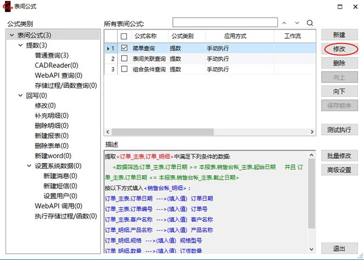
Task: Click the previous-result up arrow icon
Action: (x=282, y=23)
